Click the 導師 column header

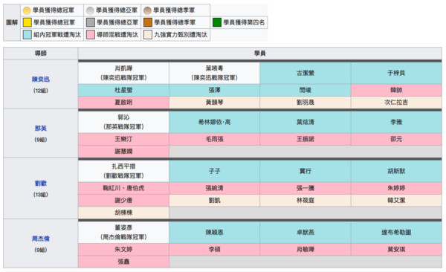click(x=41, y=54)
